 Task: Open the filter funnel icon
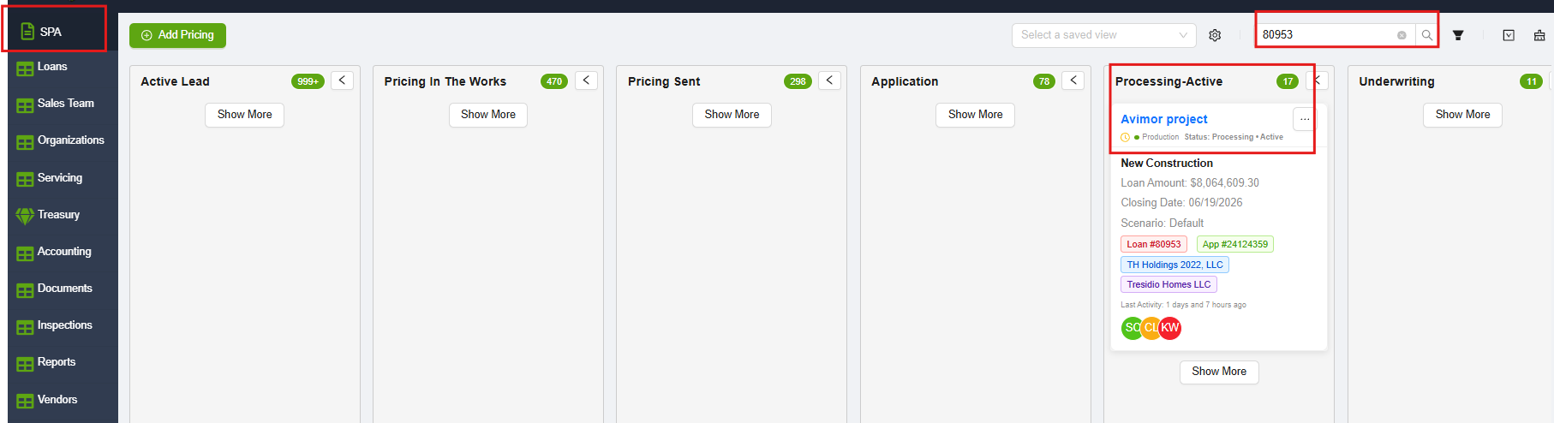click(1458, 35)
